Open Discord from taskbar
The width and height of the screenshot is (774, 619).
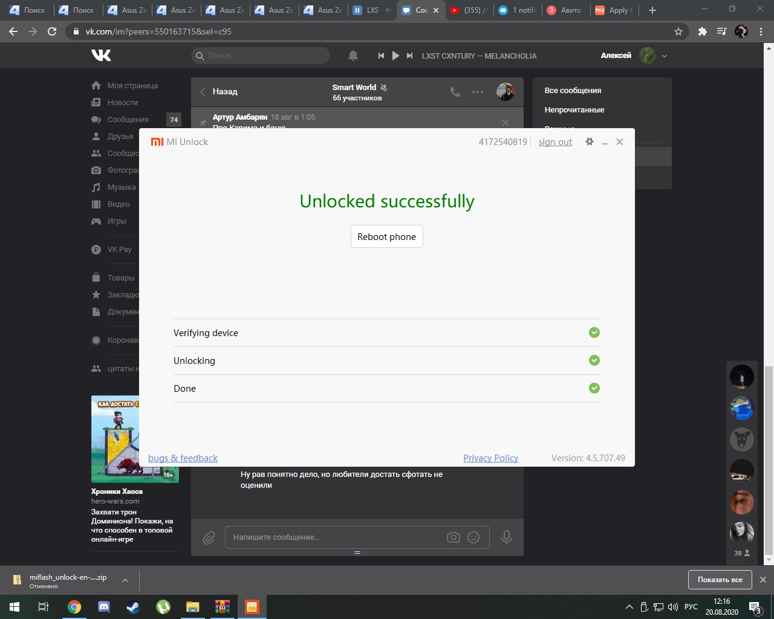[104, 607]
